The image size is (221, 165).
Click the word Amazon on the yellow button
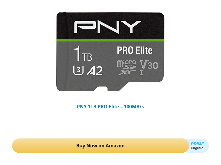point(115,146)
